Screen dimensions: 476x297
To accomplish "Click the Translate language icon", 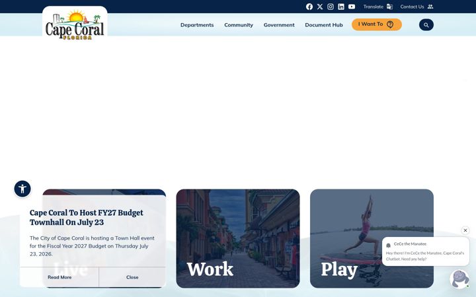I will pyautogui.click(x=390, y=7).
